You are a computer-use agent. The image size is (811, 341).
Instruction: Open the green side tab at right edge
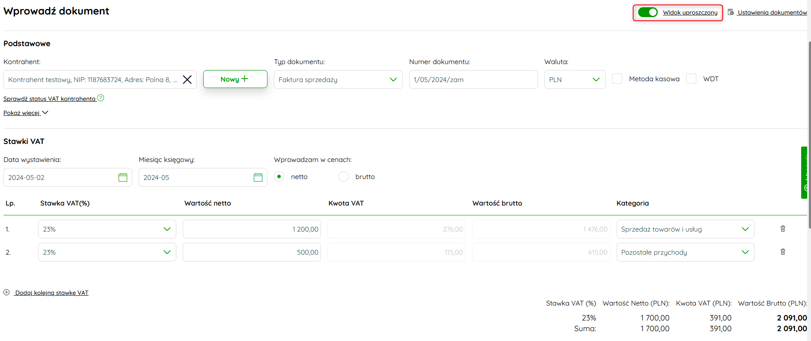tap(804, 173)
